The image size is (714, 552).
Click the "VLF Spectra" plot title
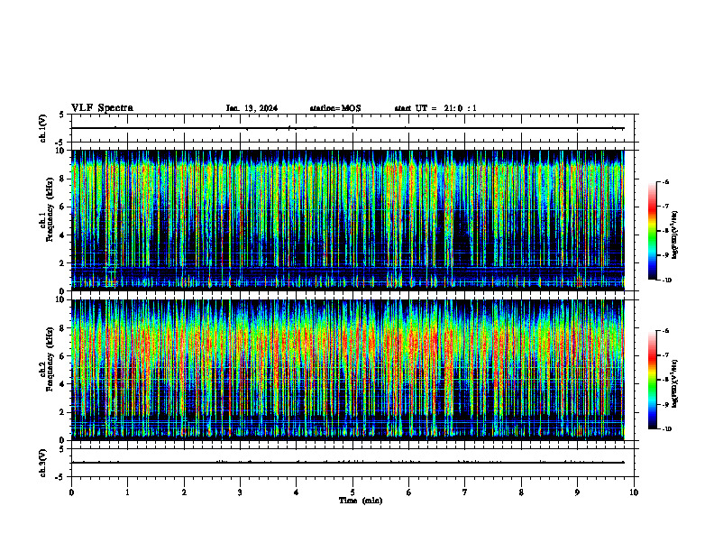click(x=102, y=108)
